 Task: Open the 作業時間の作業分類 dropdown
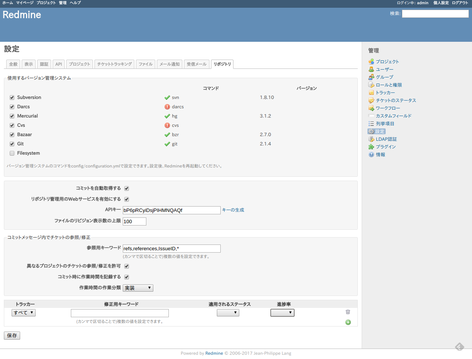(138, 288)
